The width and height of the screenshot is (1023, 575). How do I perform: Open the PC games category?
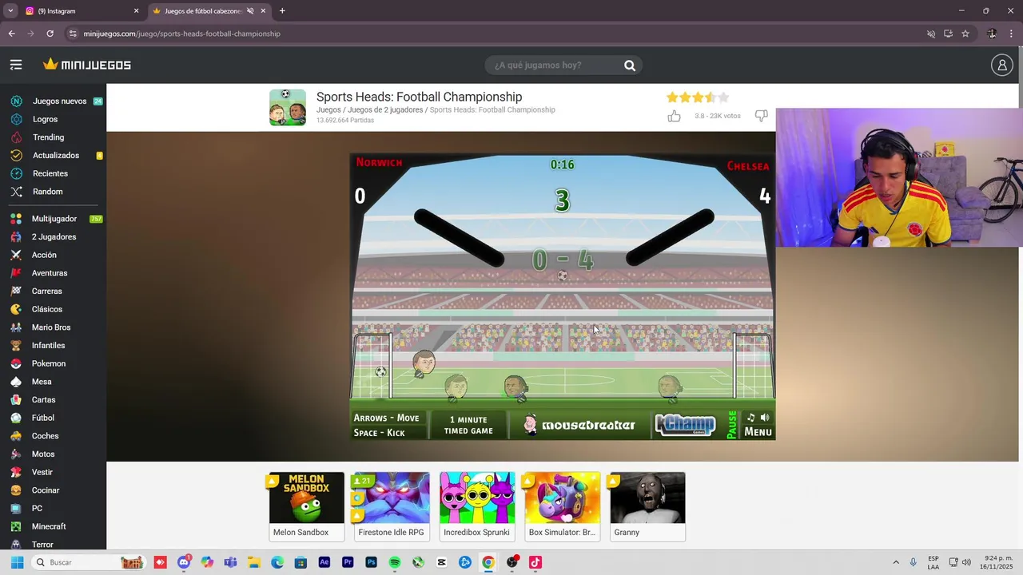(x=37, y=509)
